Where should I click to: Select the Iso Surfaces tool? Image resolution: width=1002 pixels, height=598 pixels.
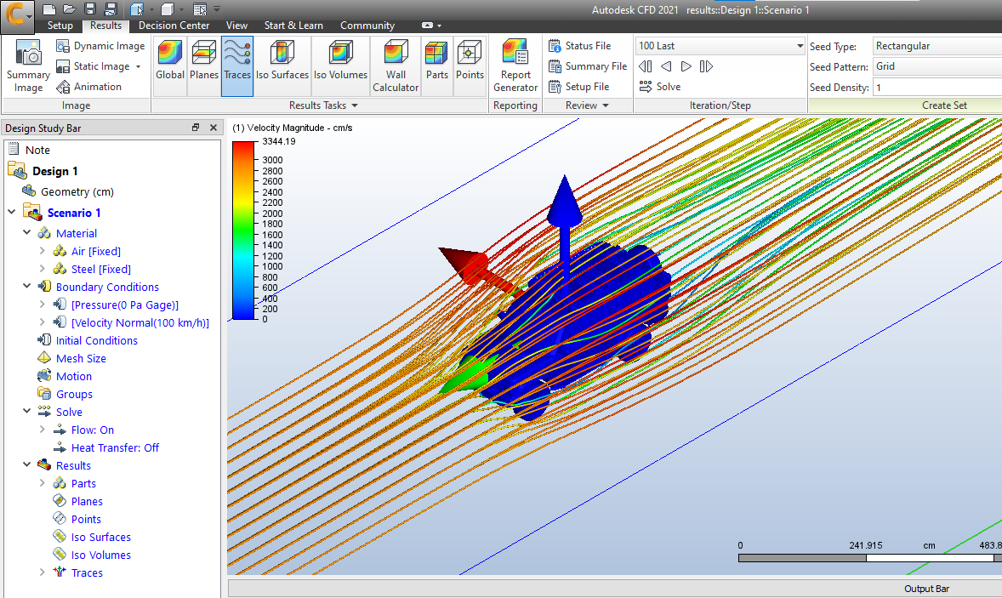point(282,65)
